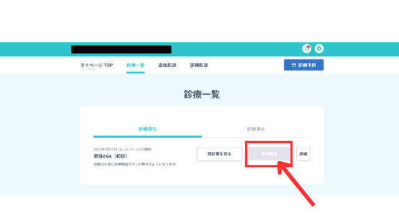Click the 男性AGA（初診） appointment title
The image size is (399, 224).
coord(110,156)
